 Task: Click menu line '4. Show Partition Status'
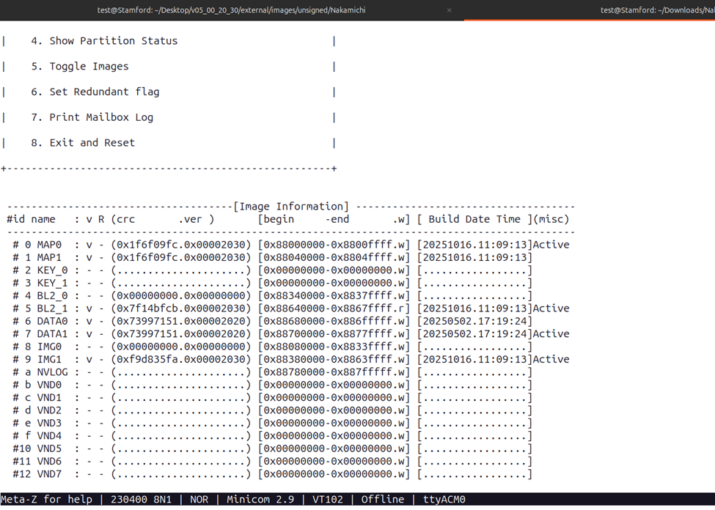tap(104, 40)
